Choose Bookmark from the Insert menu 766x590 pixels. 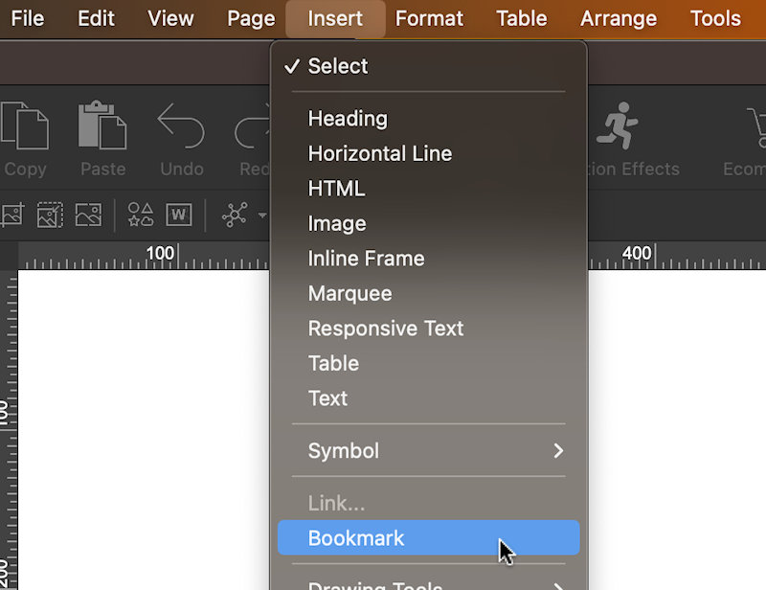pos(356,538)
